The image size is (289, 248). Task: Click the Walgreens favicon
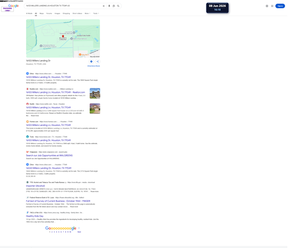pyautogui.click(x=27, y=152)
